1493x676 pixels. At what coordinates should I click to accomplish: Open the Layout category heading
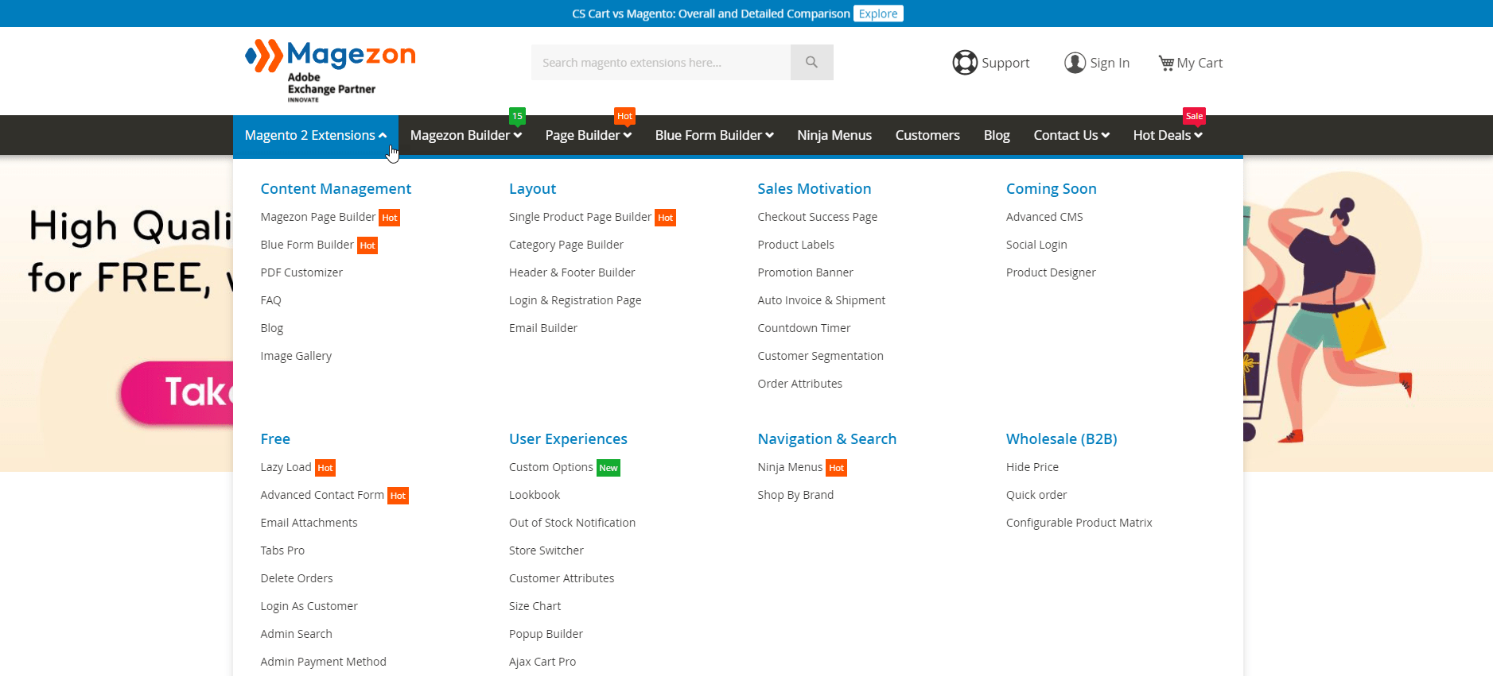coord(532,188)
